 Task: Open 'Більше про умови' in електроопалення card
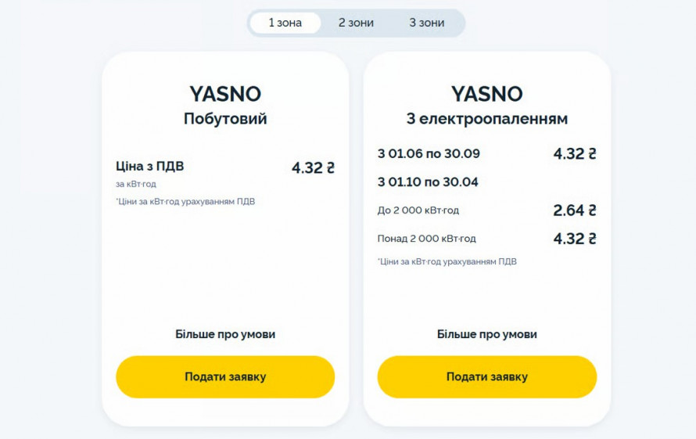tap(486, 334)
